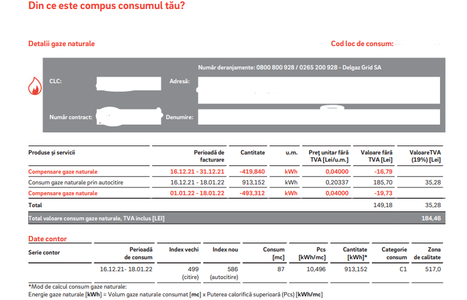Click the Adresă redacted field
The height and width of the screenshot is (300, 467).
319,90
